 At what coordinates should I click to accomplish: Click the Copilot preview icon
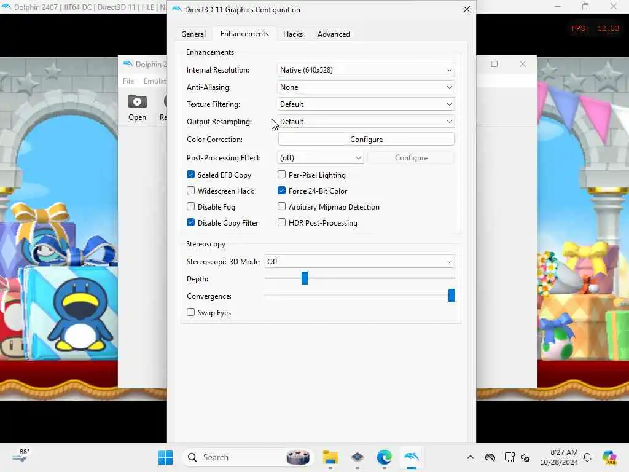click(x=609, y=457)
